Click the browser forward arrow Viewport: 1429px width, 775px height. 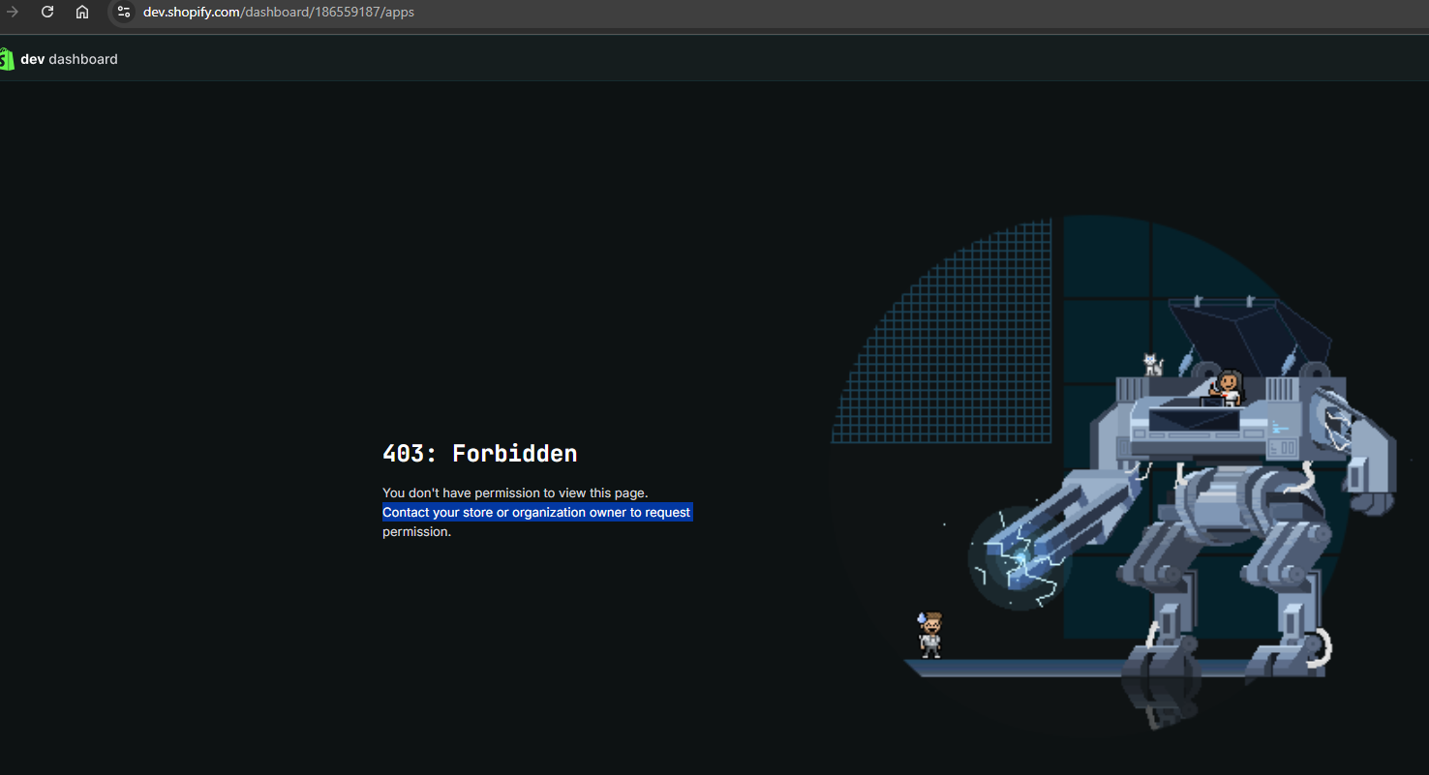tap(13, 13)
